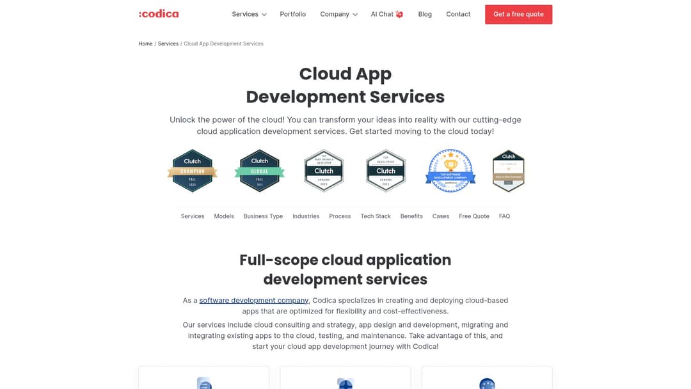
Task: Go to the Blog page
Action: click(x=425, y=14)
